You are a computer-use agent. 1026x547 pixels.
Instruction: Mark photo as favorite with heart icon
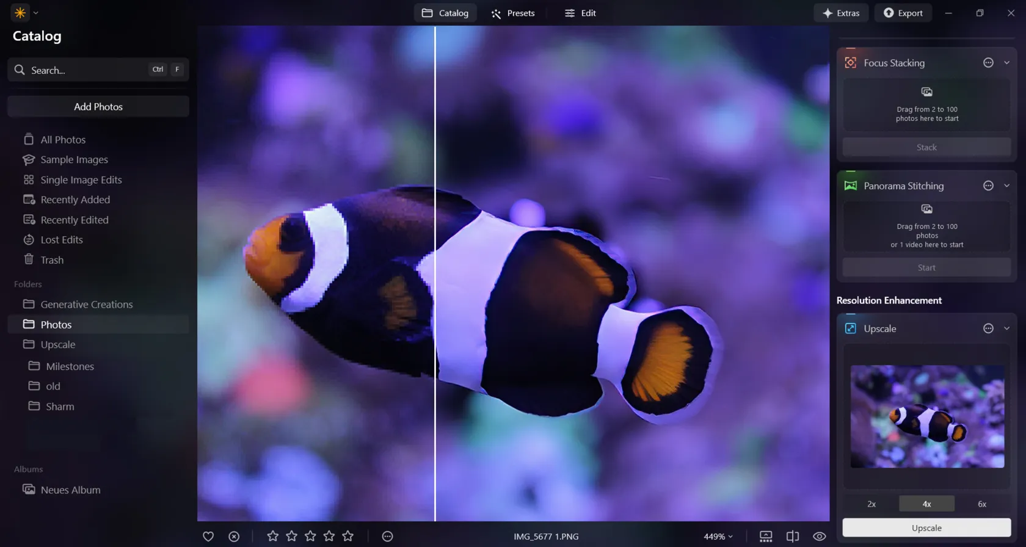click(208, 537)
